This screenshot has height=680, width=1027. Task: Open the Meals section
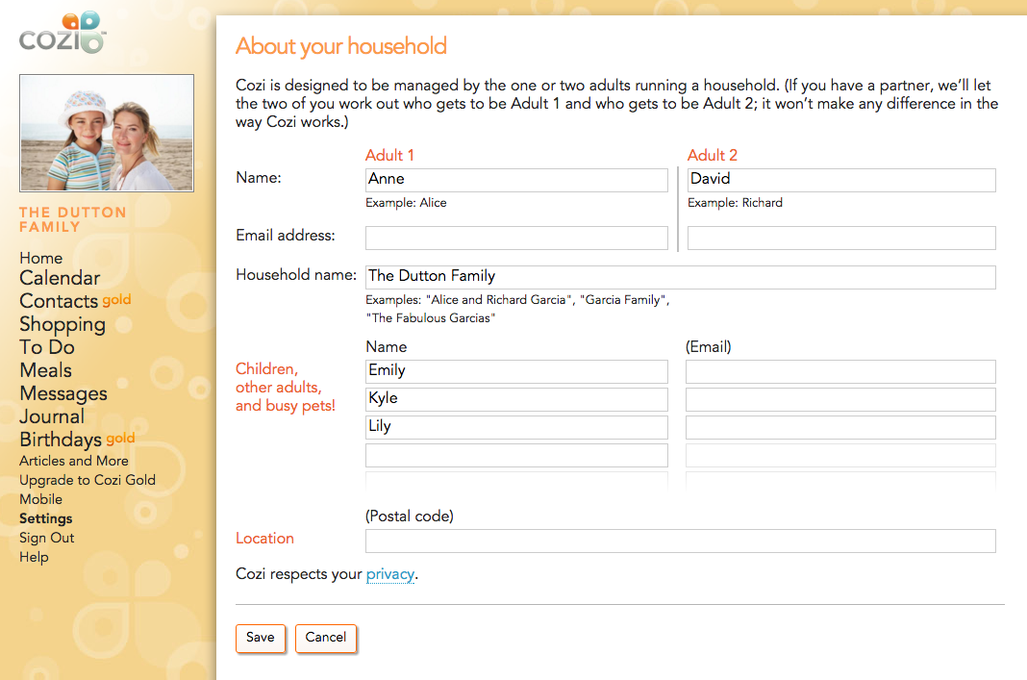[45, 370]
